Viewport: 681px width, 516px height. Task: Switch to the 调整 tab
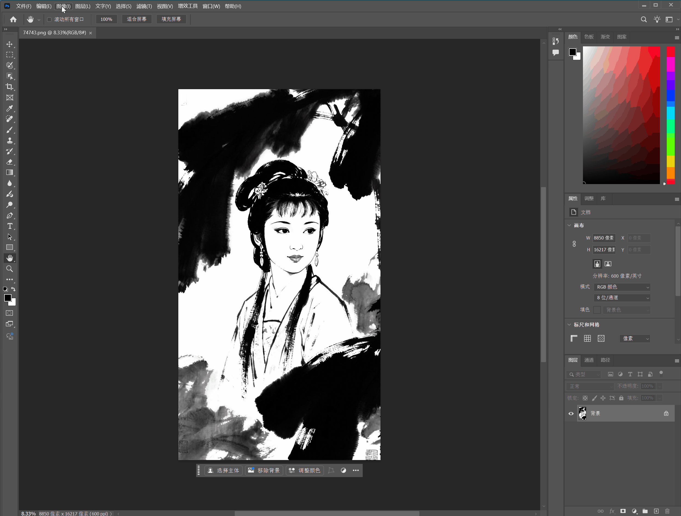pyautogui.click(x=589, y=199)
